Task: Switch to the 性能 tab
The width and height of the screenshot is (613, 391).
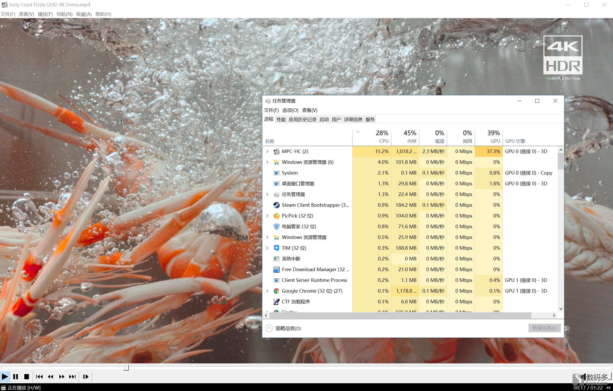Action: [281, 119]
